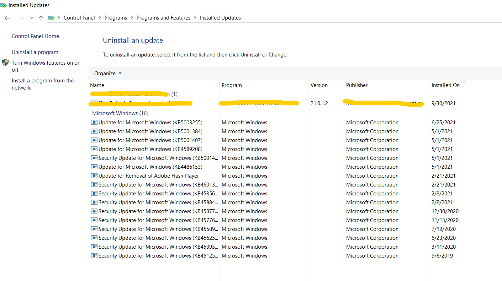Click icon of Security Update KB45125
The image size is (502, 281).
(94, 256)
